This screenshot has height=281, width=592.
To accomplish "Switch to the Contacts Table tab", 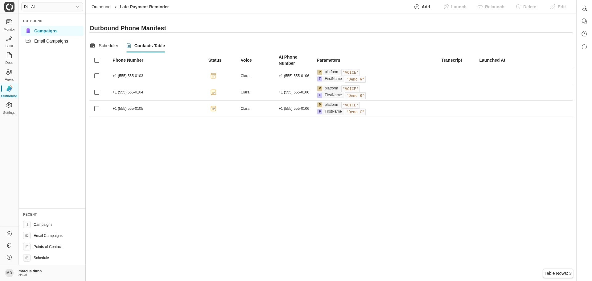I will [x=146, y=46].
